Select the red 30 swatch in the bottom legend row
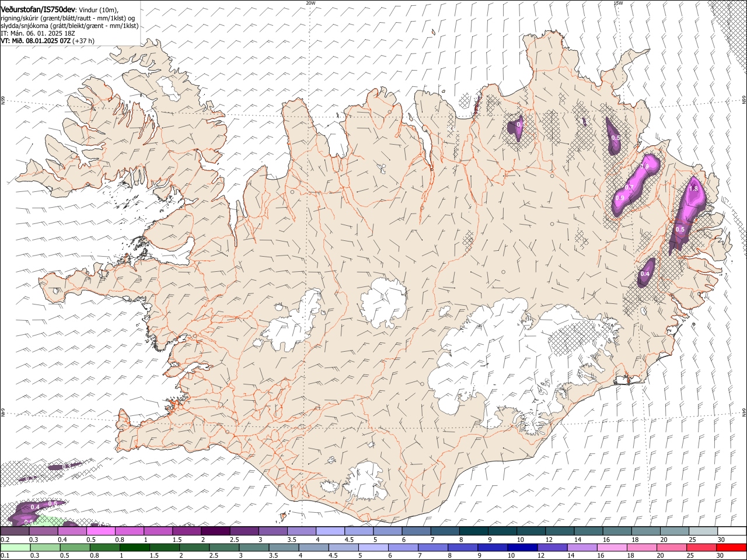The image size is (747, 560). tap(731, 547)
